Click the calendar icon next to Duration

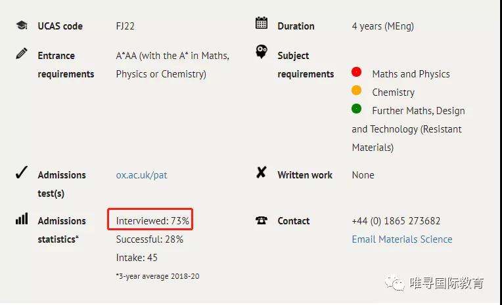(262, 23)
